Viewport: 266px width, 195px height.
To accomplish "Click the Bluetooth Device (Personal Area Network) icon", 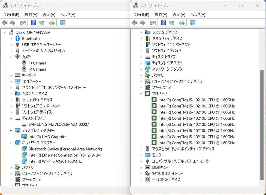I will pyautogui.click(x=24, y=149).
